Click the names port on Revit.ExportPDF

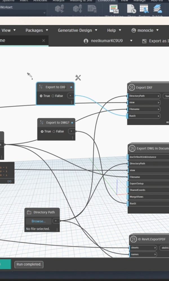[143, 254]
